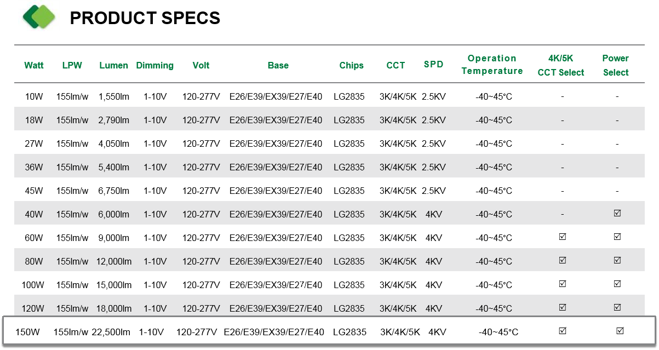Click the CCT Select checkmark in 150W row

(x=562, y=331)
